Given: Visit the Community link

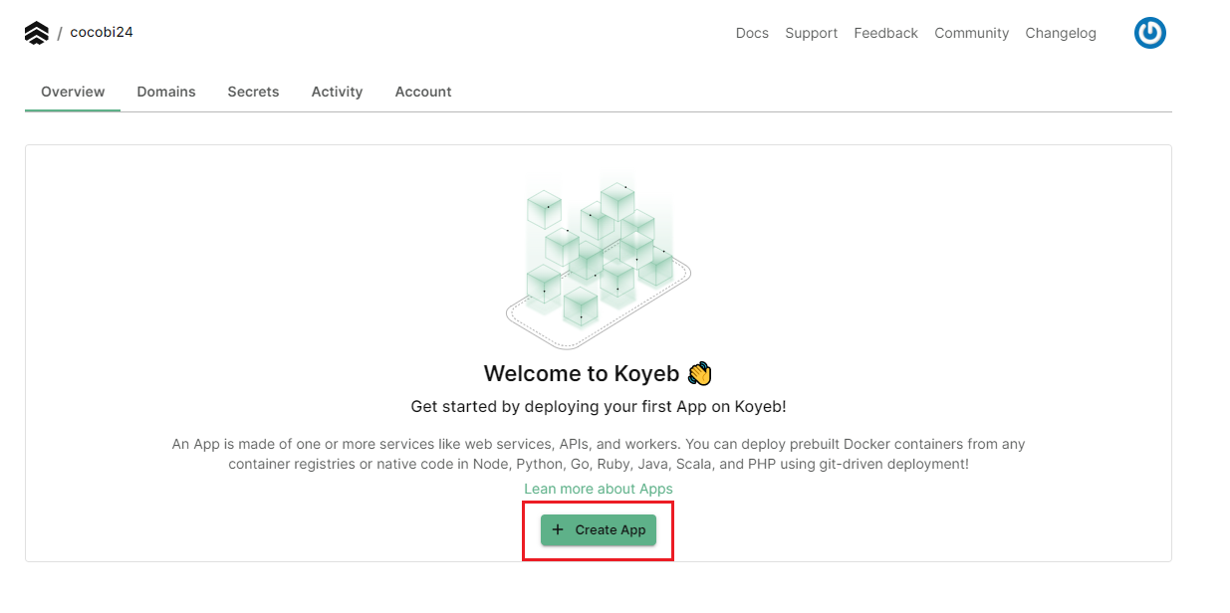Looking at the screenshot, I should (x=971, y=33).
